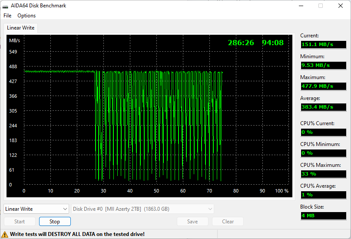Click the Average speed value 383.4 MB/s
Viewport: 351px width, 239px height.
tap(324, 107)
